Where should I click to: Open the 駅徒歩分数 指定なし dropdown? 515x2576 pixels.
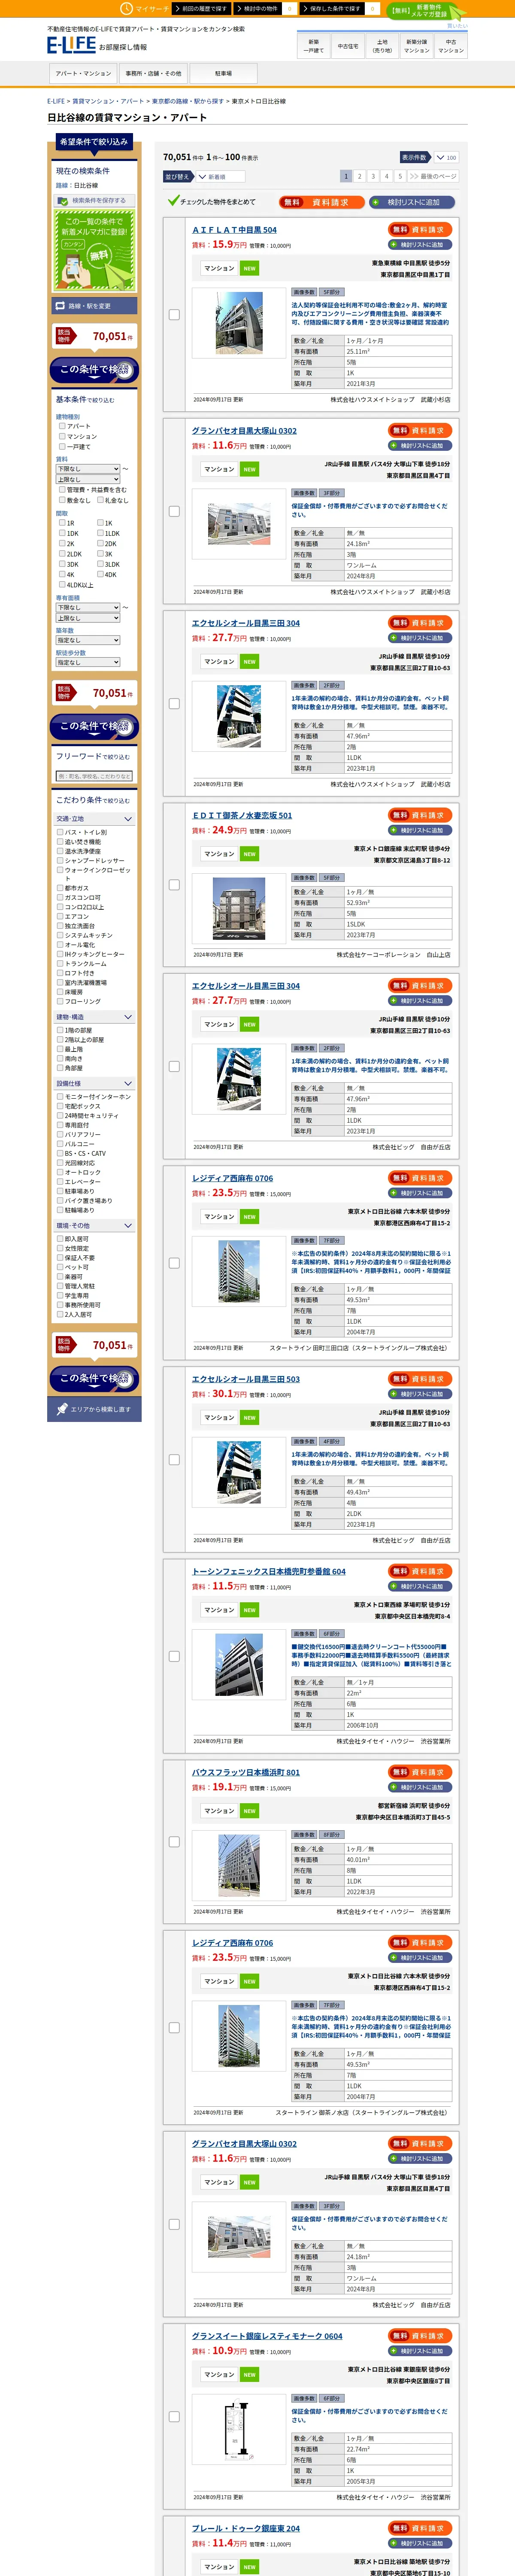[x=88, y=662]
